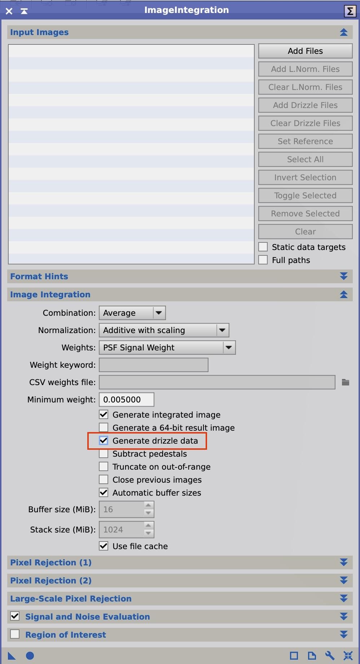The width and height of the screenshot is (360, 664).
Task: Click the reset icon in bottom bar
Action: point(348,656)
